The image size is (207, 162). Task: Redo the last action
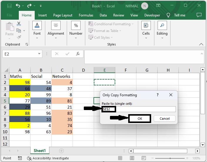pos(29,6)
